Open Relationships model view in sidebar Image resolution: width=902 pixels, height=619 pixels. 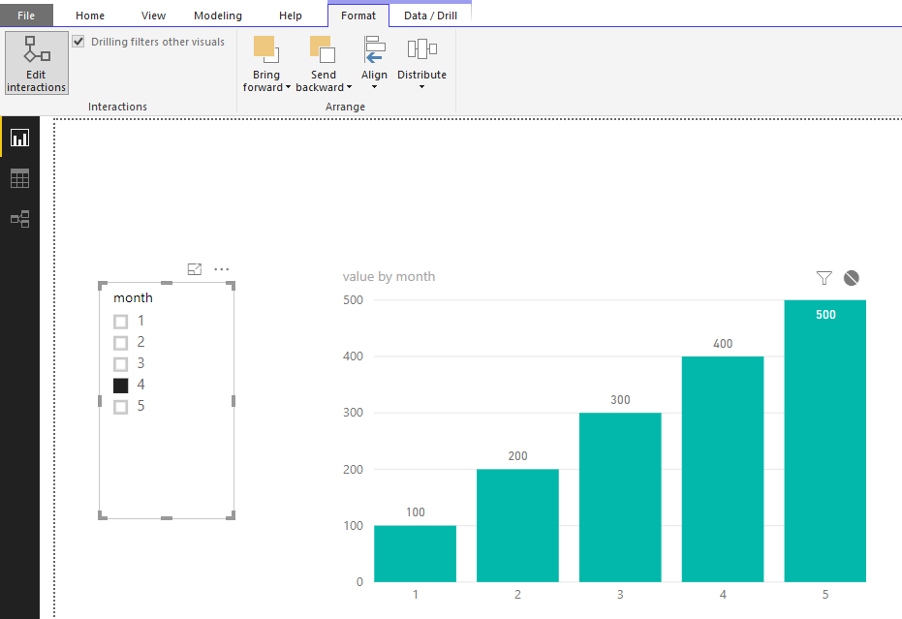point(19,219)
